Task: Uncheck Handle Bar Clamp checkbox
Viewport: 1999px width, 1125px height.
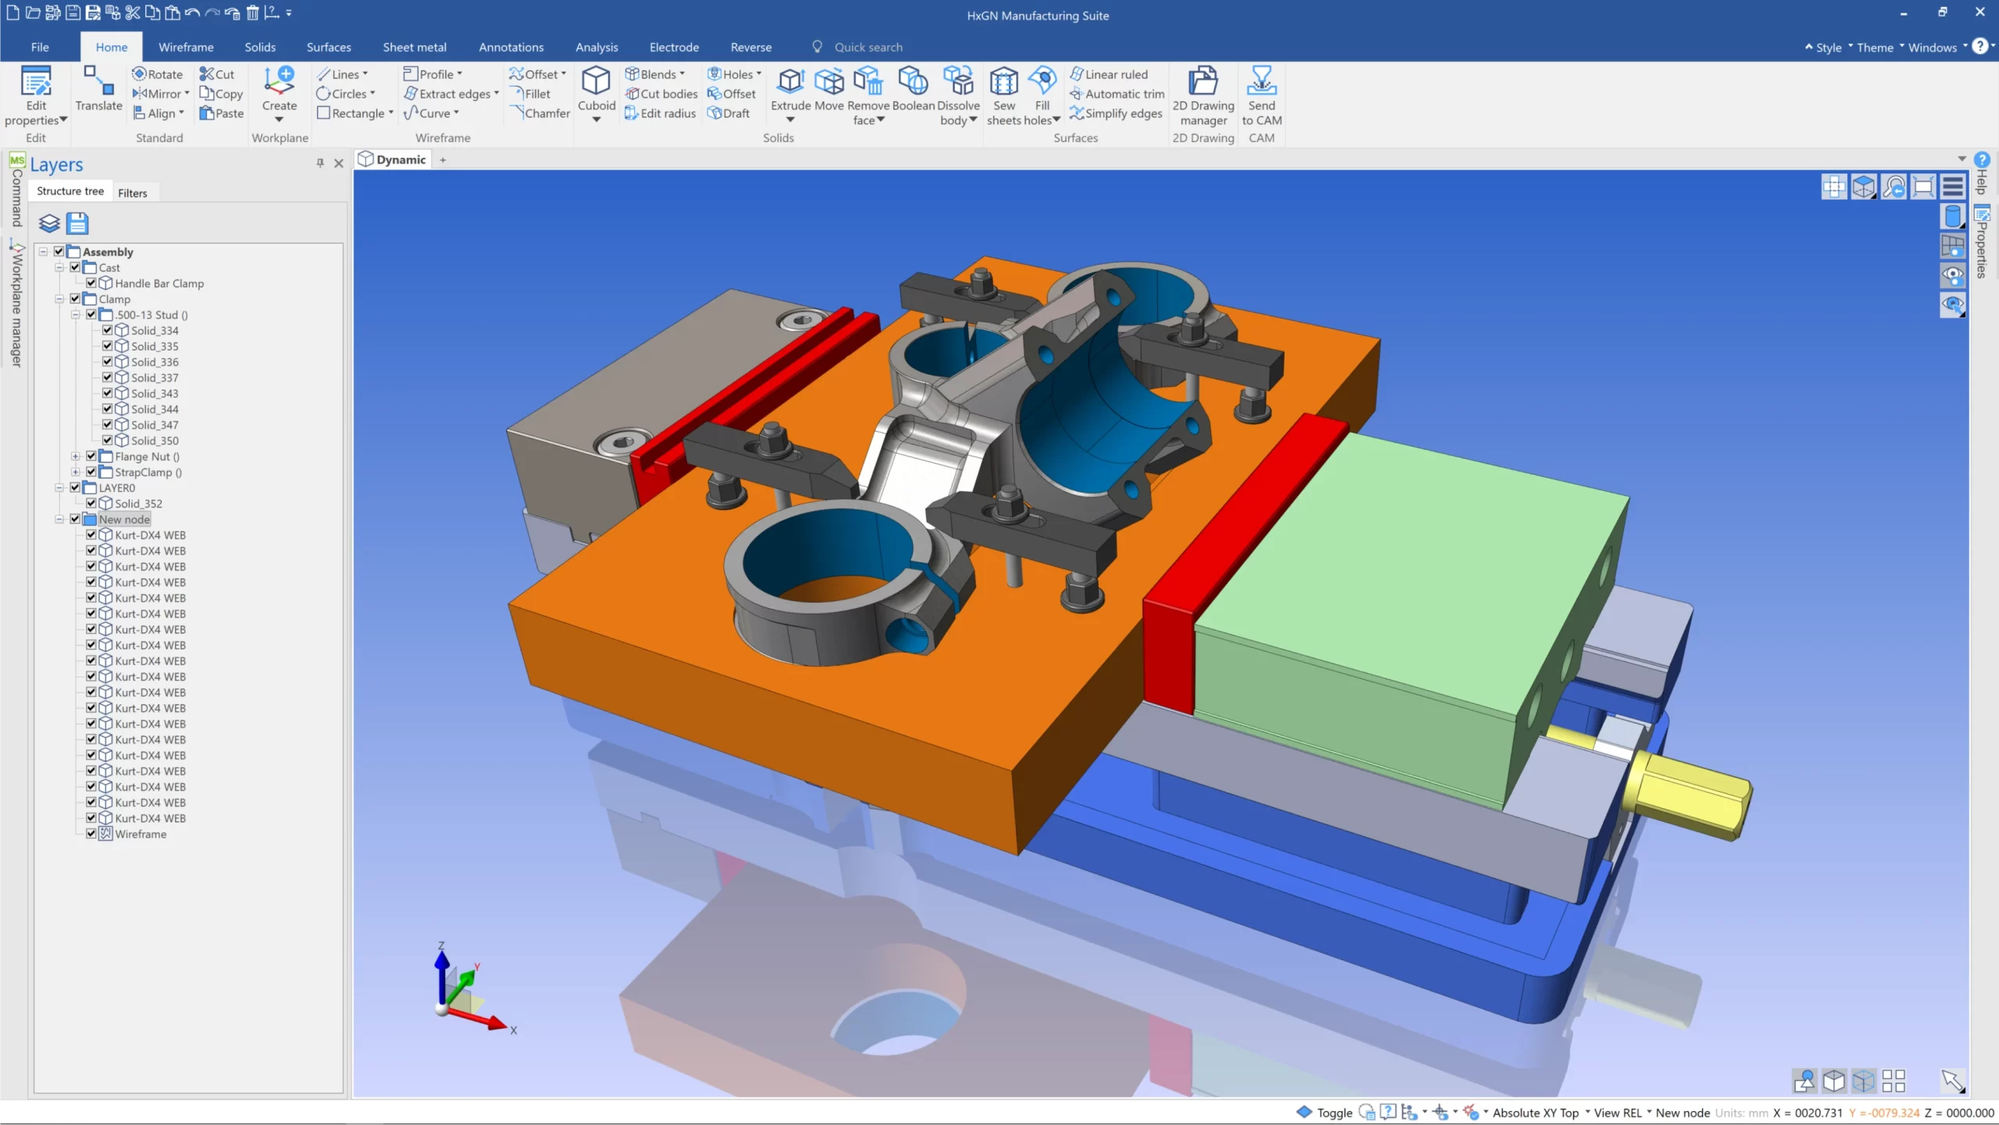Action: 91,283
